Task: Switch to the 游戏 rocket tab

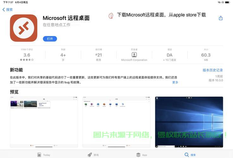Action: 93,155
